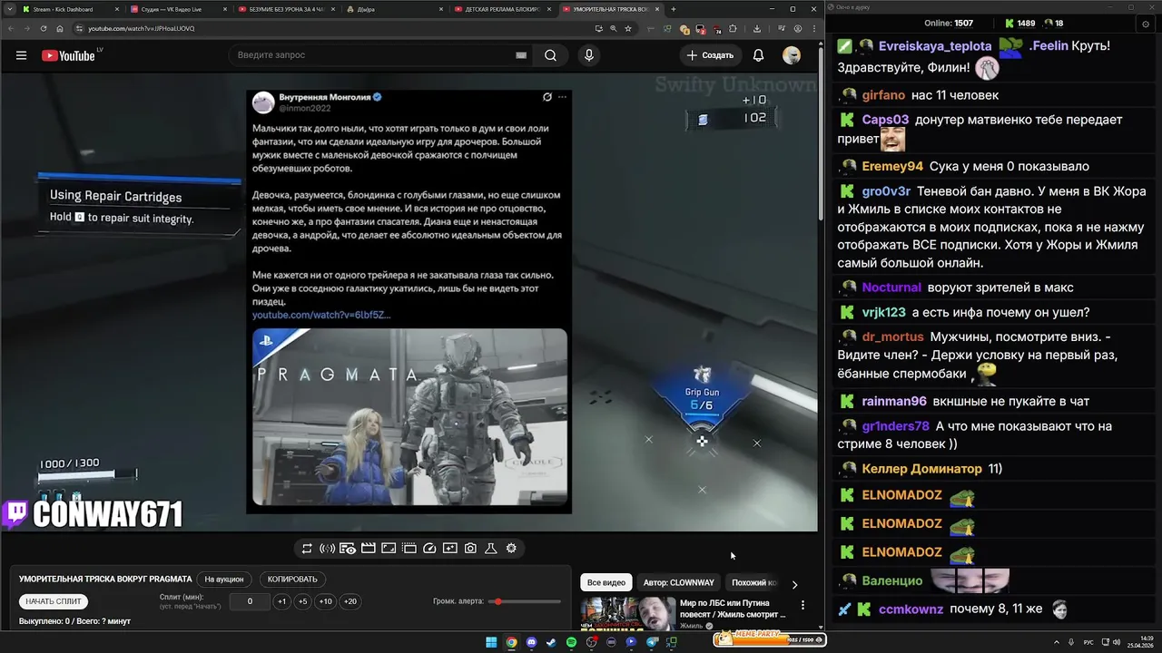Click the Создать create button
The image size is (1162, 653).
tap(710, 55)
